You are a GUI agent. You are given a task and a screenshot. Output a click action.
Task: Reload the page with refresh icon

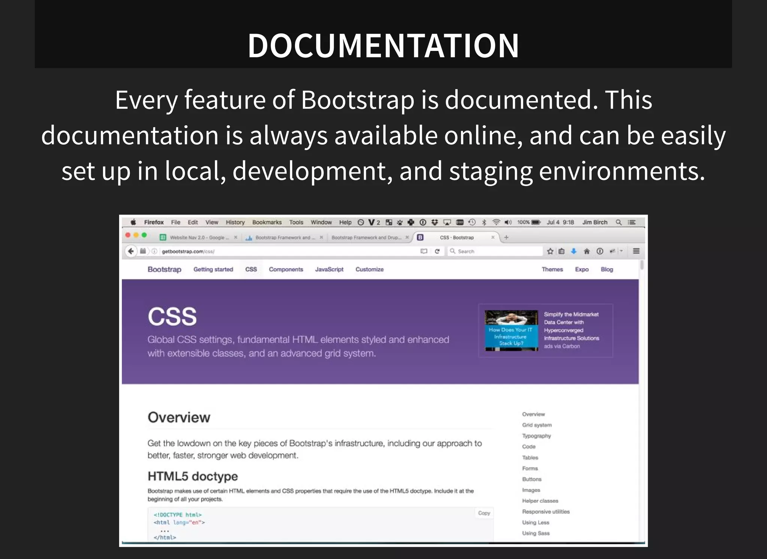pyautogui.click(x=437, y=251)
